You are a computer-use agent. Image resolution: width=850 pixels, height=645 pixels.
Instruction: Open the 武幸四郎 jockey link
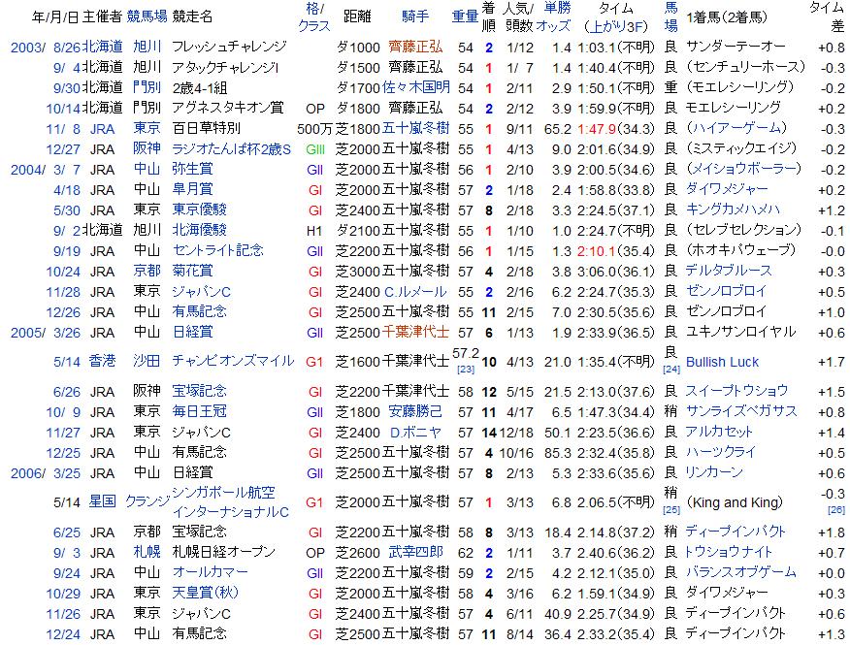point(416,552)
